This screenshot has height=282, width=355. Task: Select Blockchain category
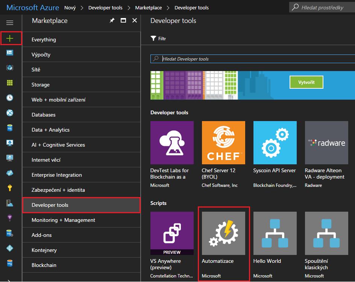point(82,265)
